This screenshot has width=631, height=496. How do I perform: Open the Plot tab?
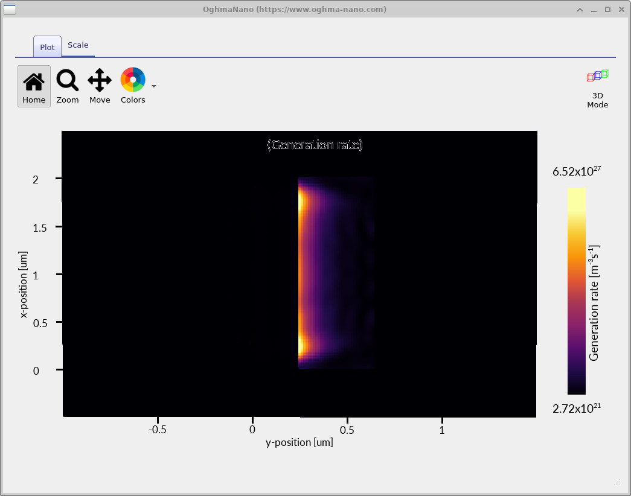tap(47, 47)
